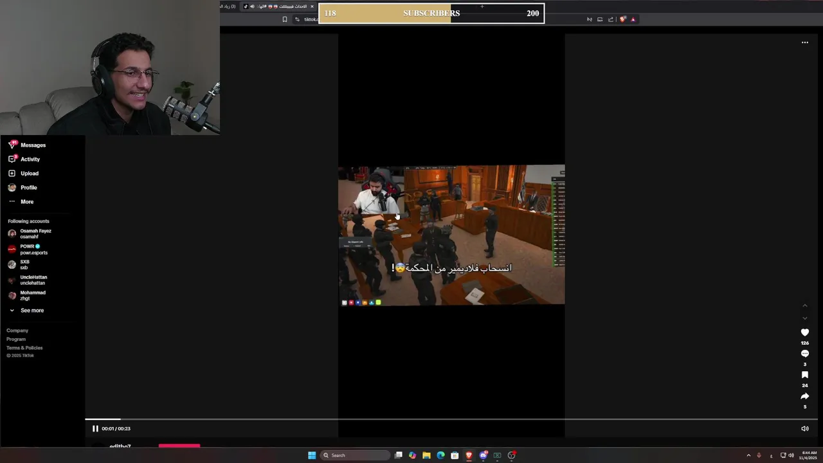The image size is (823, 463).
Task: Switch to the leftmost browser tab
Action: click(x=228, y=6)
